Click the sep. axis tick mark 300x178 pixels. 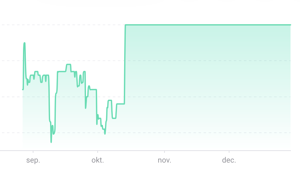[x=33, y=152]
